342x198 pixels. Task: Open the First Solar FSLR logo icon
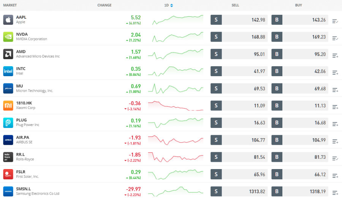tap(8, 174)
